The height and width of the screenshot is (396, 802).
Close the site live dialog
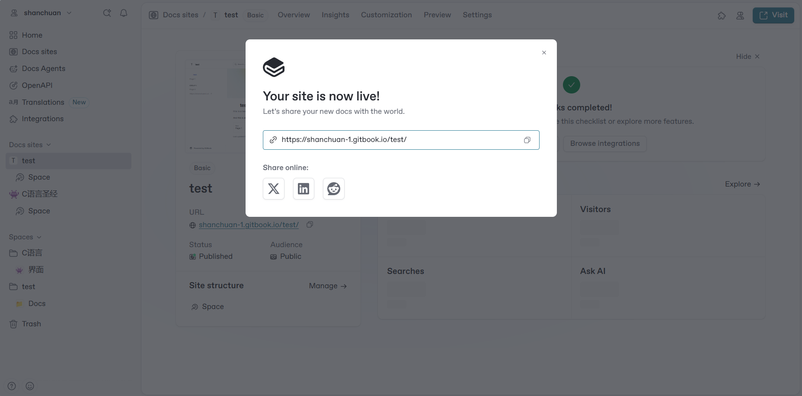click(x=544, y=53)
